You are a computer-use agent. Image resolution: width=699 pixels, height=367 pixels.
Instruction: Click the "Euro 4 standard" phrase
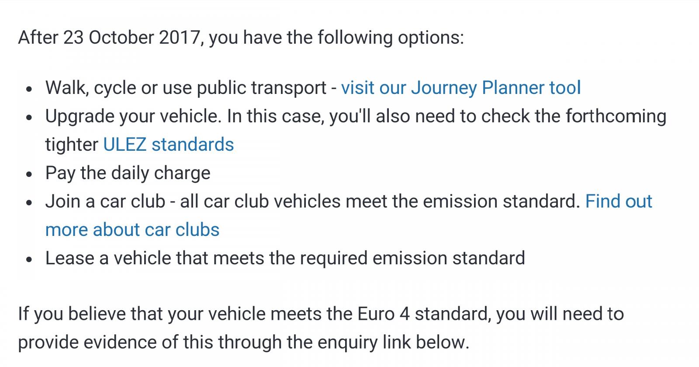422,314
